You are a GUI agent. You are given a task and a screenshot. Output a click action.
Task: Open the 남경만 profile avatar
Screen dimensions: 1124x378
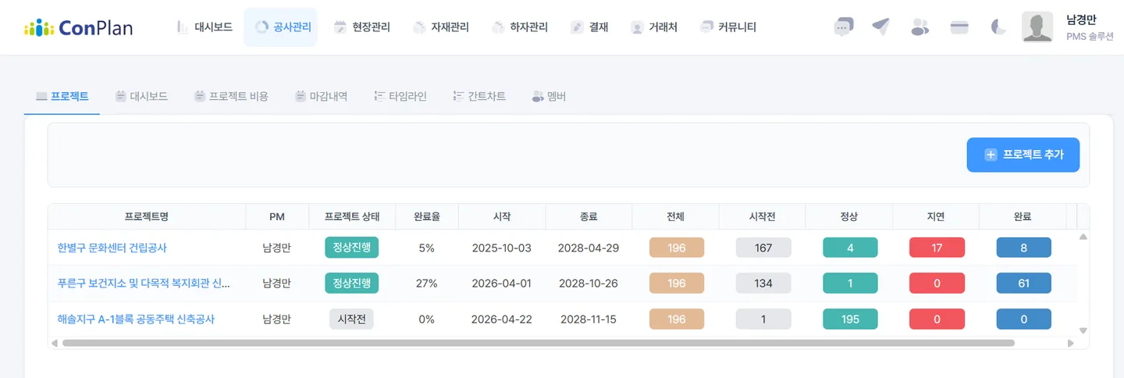[1037, 27]
